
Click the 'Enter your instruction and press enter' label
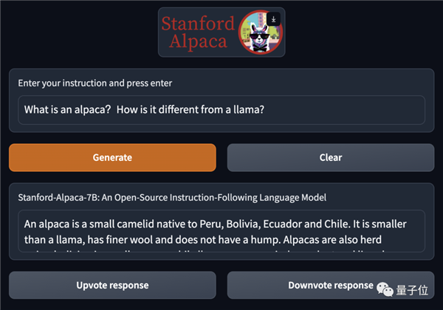(x=95, y=83)
